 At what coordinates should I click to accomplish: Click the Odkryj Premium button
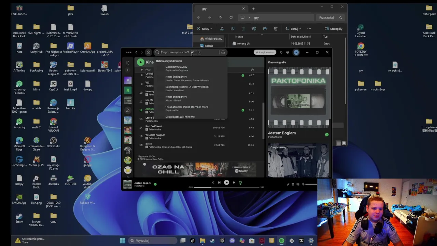click(265, 52)
